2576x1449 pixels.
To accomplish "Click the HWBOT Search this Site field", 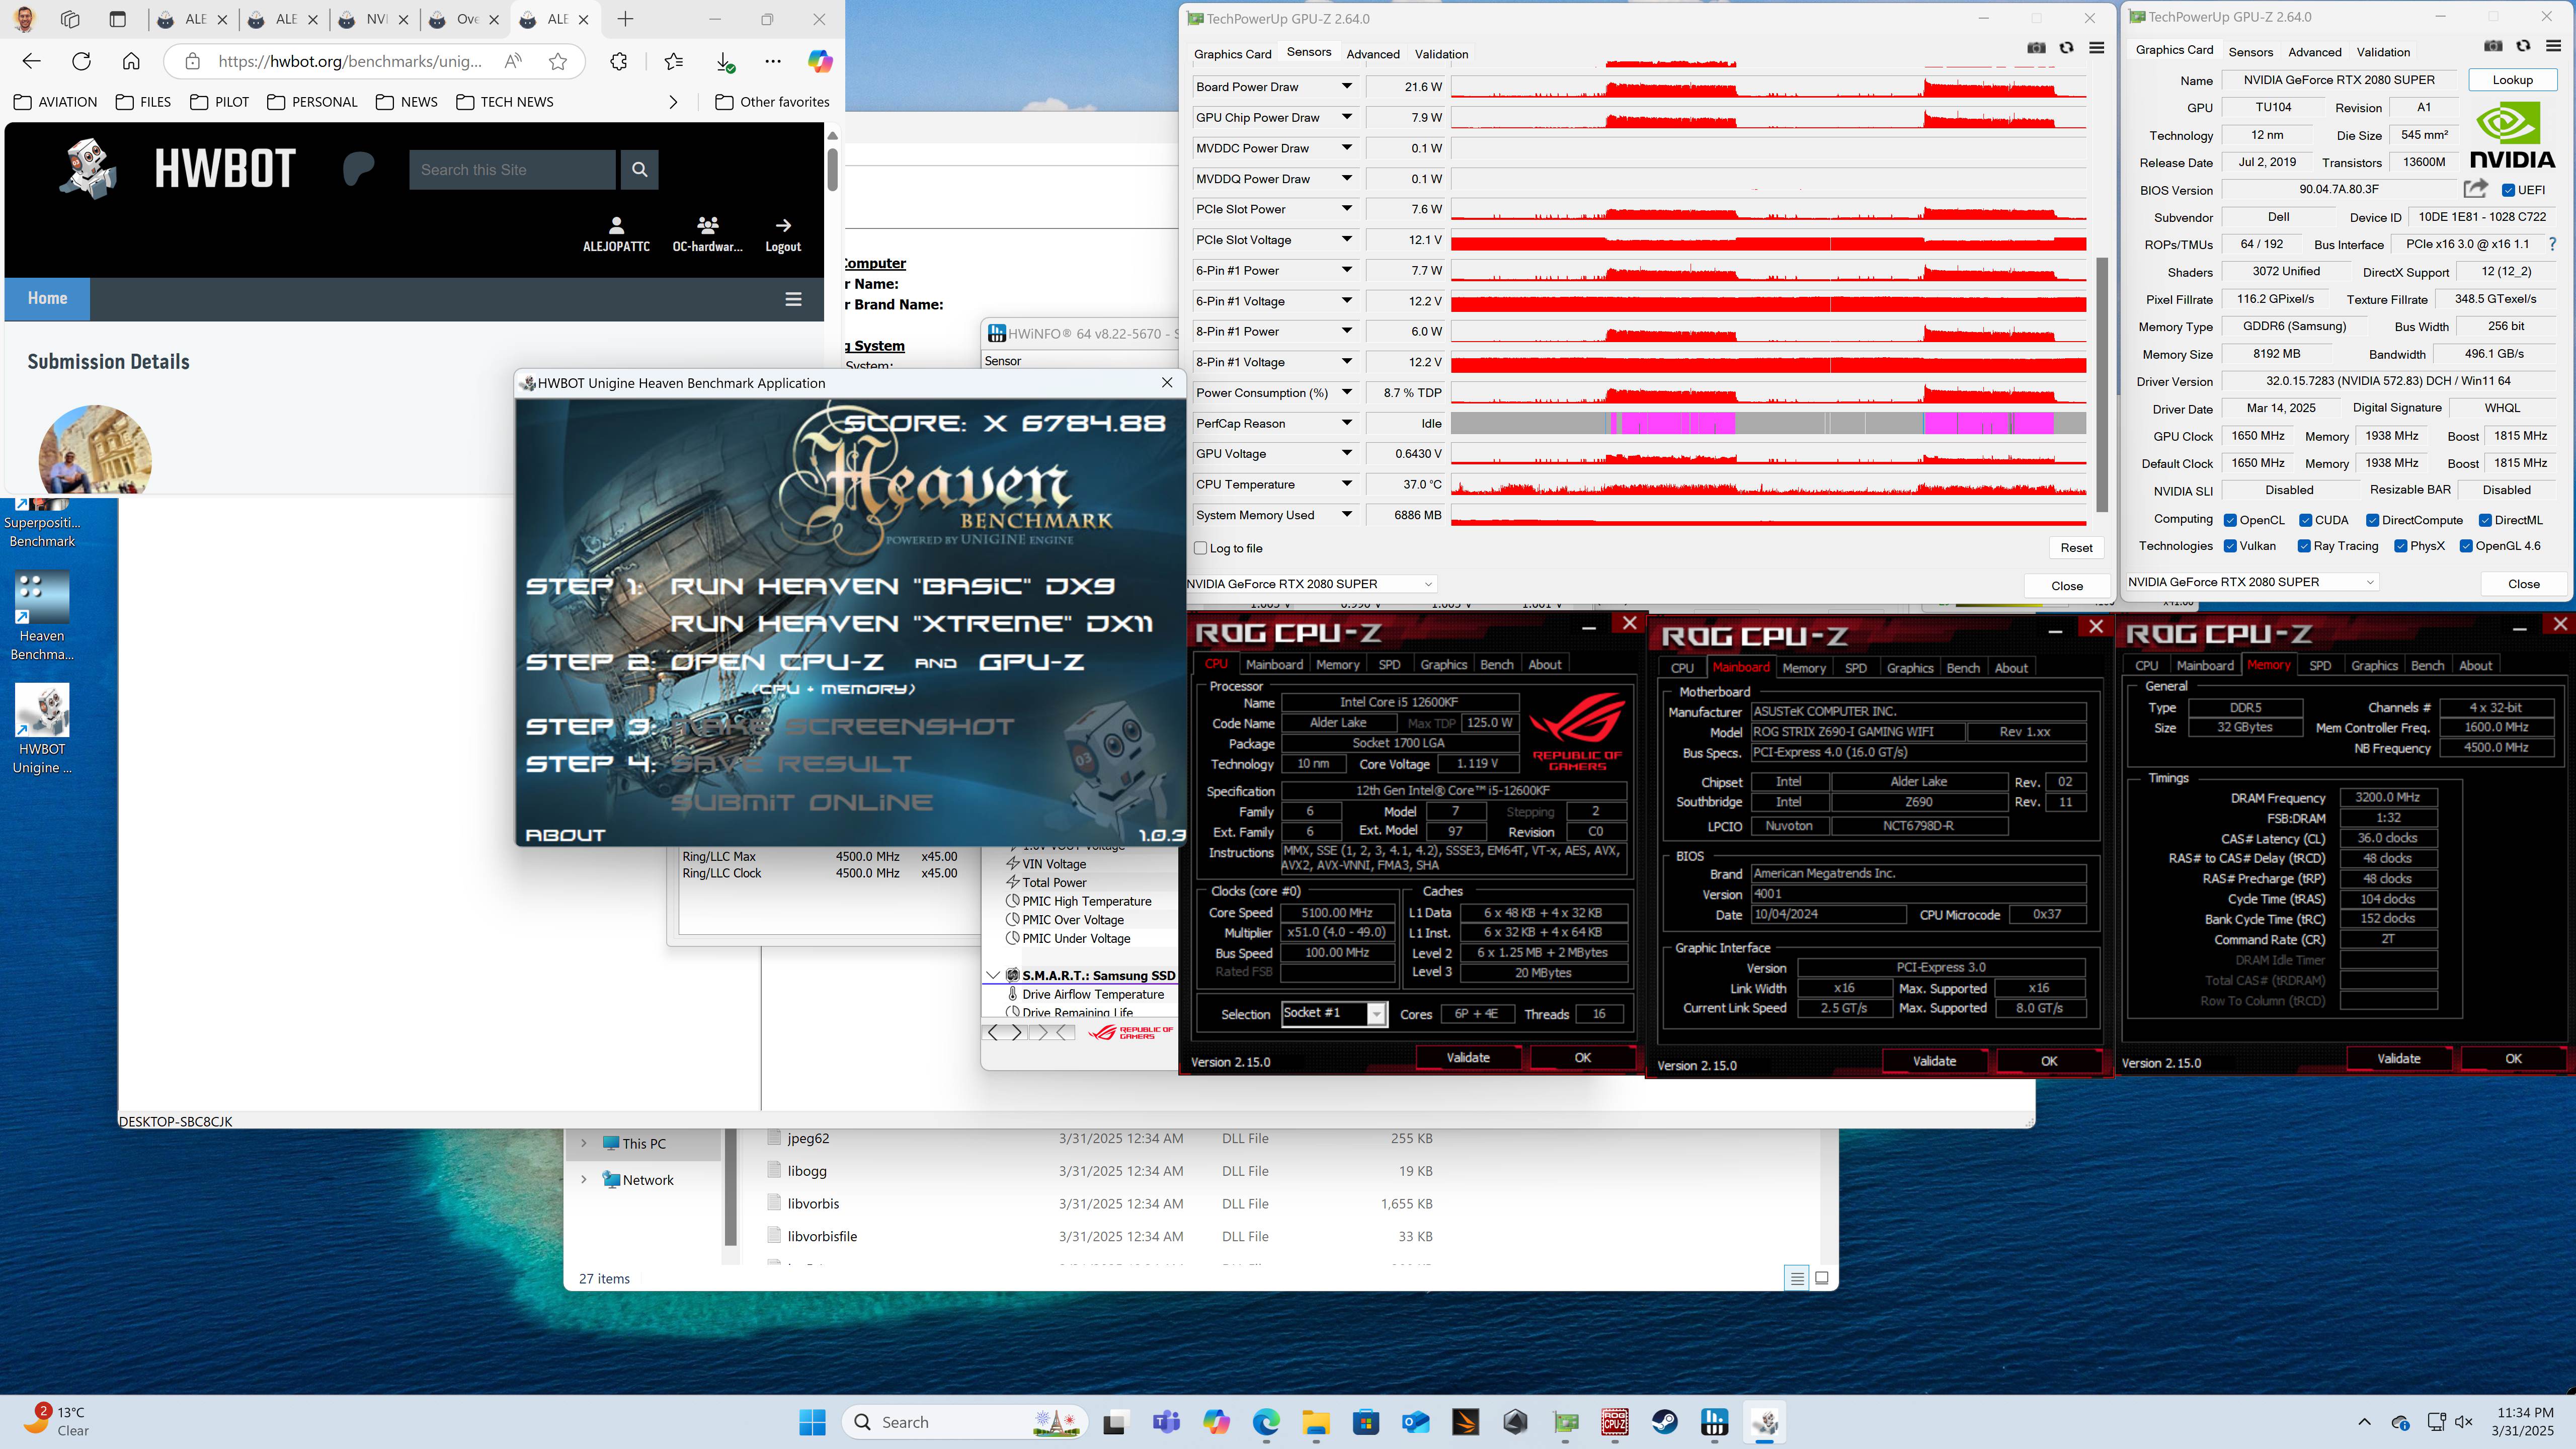I will pyautogui.click(x=512, y=169).
